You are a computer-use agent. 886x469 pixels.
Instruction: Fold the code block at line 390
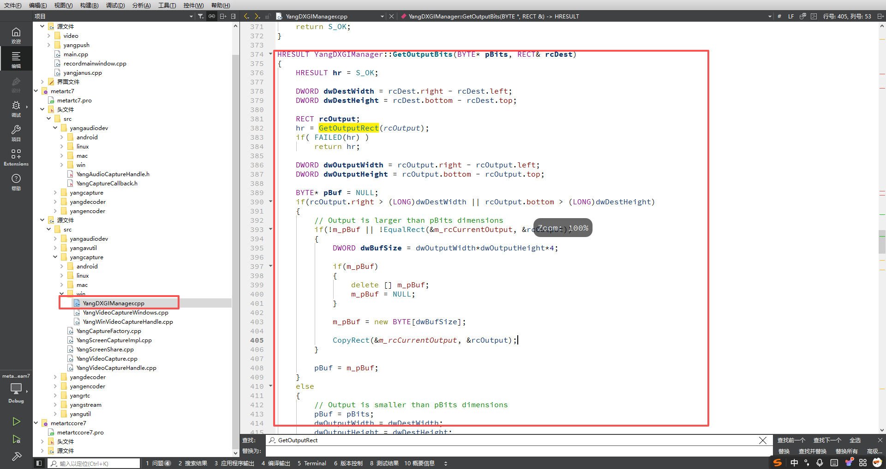coord(271,202)
